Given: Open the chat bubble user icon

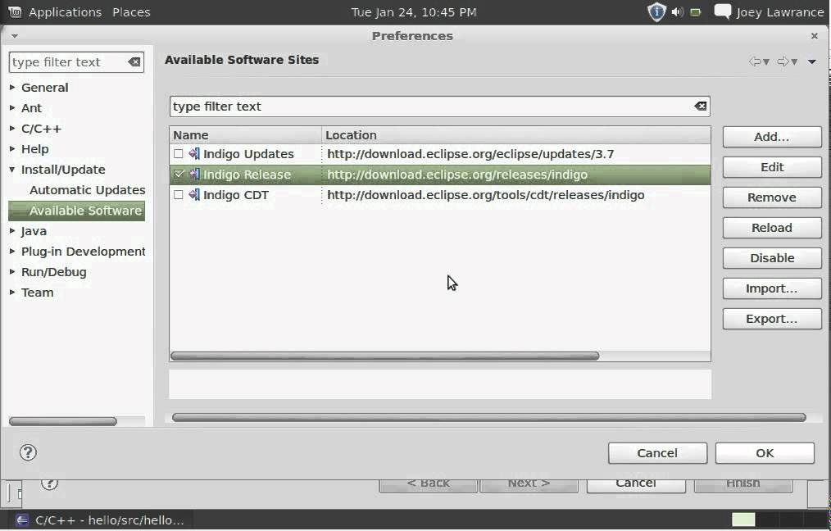Looking at the screenshot, I should click(723, 11).
